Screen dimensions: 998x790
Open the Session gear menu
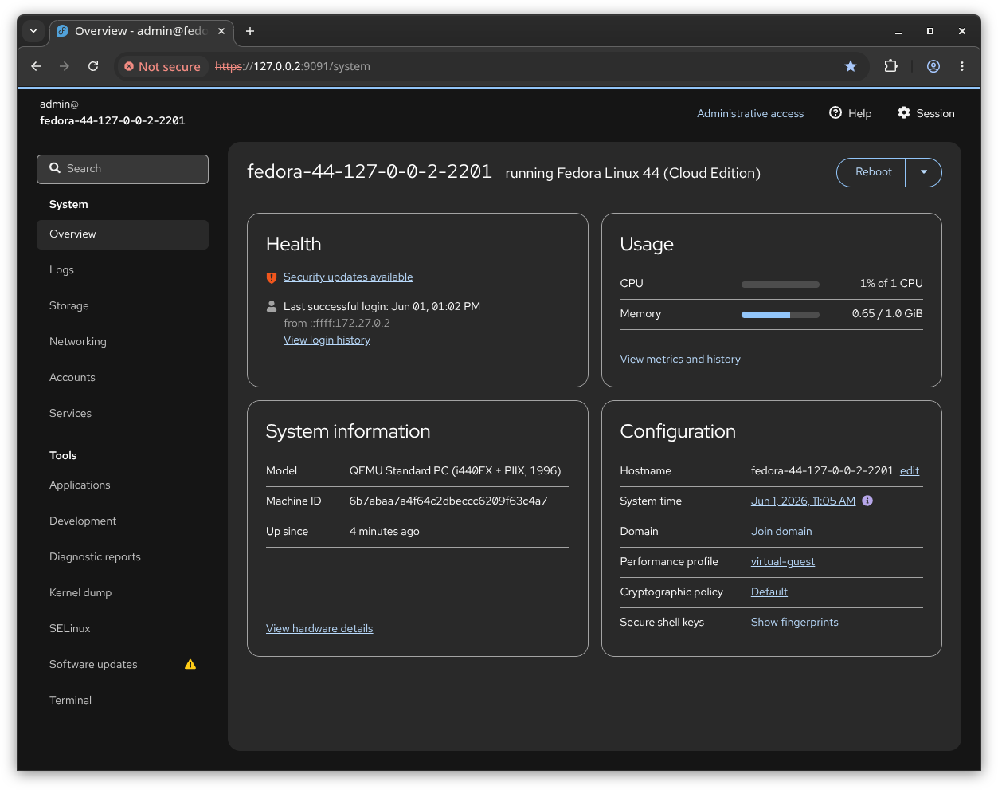[x=926, y=113]
